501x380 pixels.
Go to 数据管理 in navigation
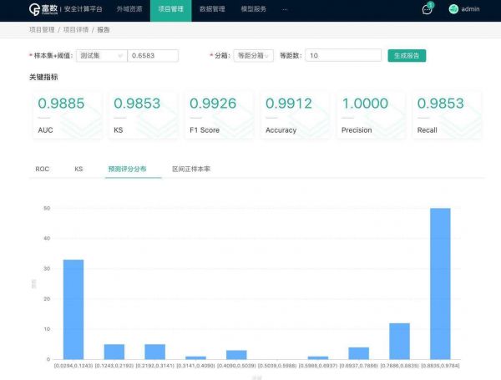212,10
